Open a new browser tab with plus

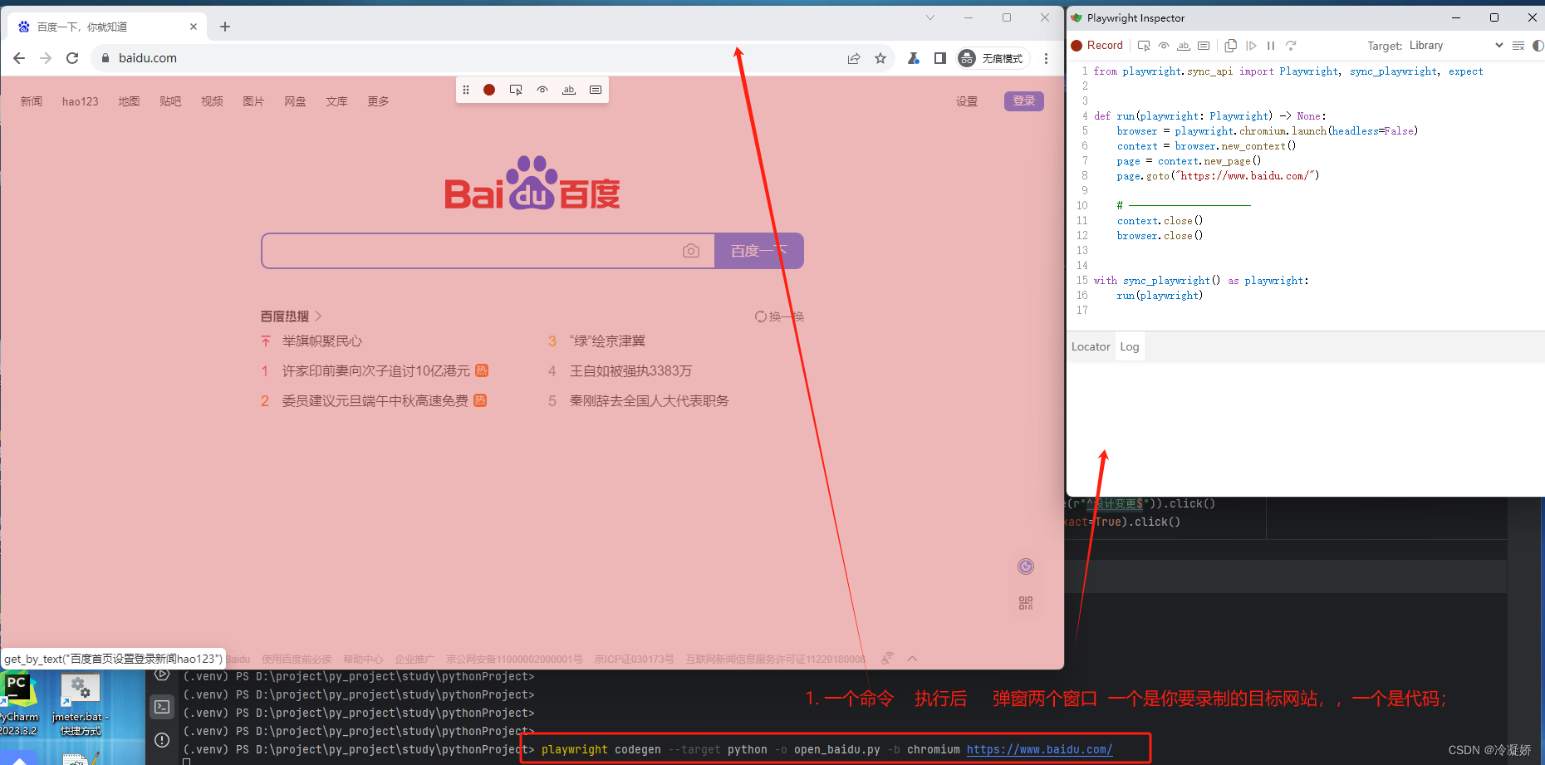point(225,27)
